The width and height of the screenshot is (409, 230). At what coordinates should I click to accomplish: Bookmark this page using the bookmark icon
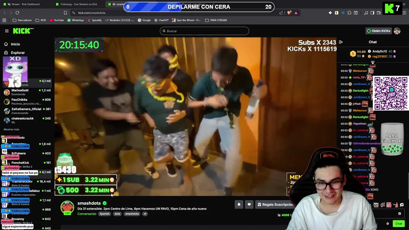[x=65, y=13]
